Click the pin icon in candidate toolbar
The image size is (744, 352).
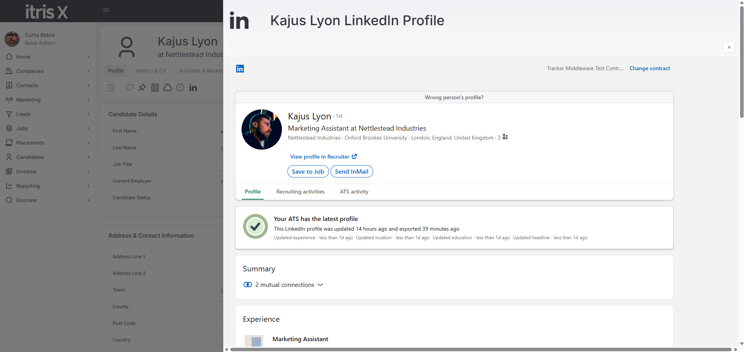(143, 88)
